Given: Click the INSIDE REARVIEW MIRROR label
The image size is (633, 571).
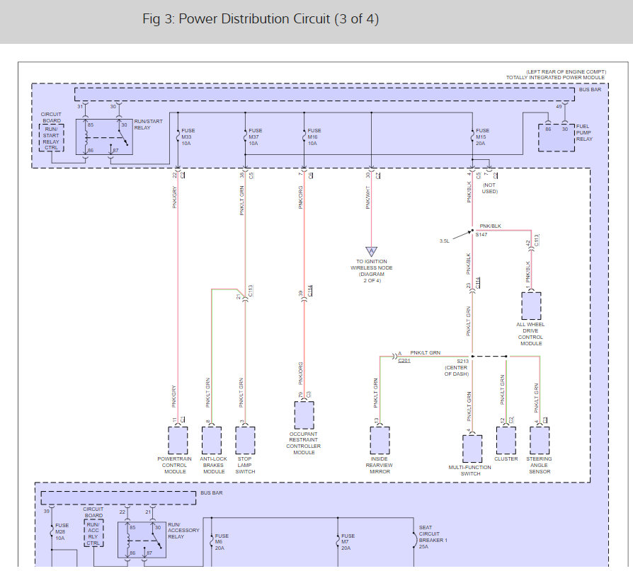Looking at the screenshot, I should (x=379, y=466).
